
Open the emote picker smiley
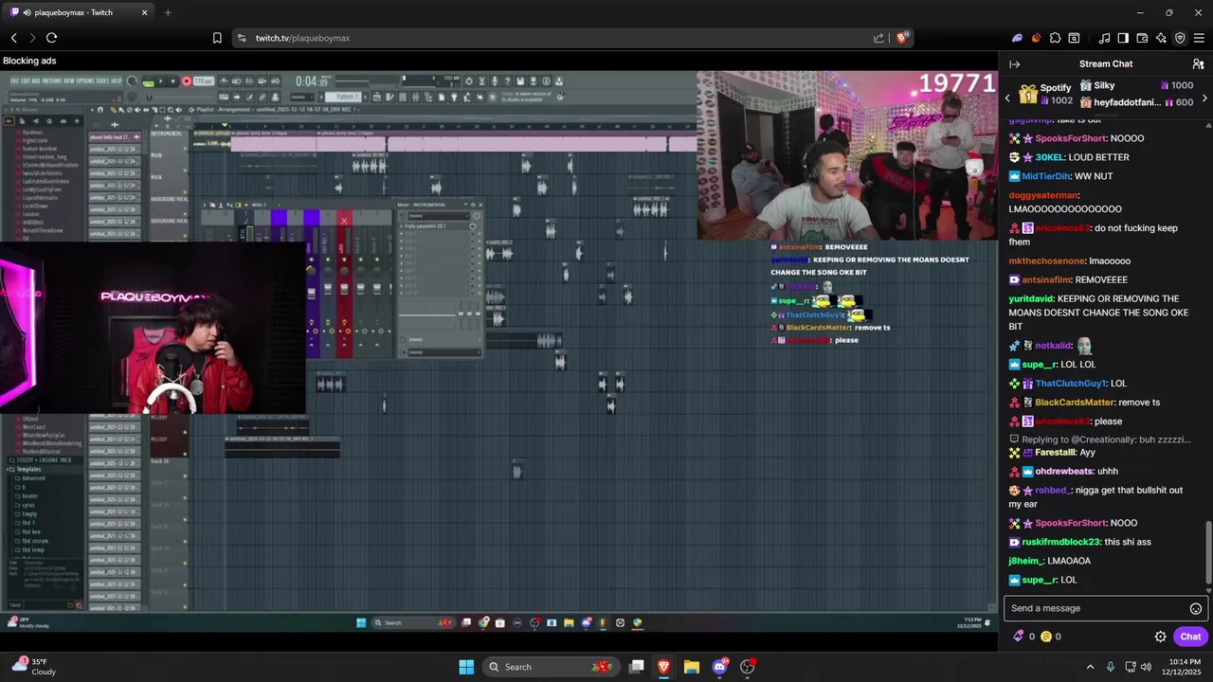coord(1196,609)
